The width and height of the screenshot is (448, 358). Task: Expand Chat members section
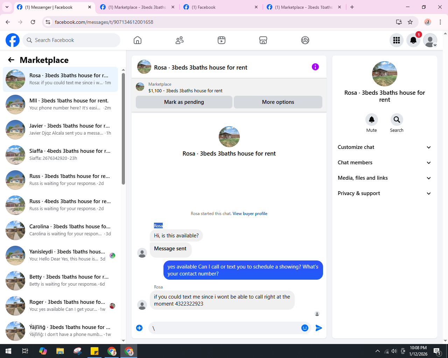click(385, 163)
